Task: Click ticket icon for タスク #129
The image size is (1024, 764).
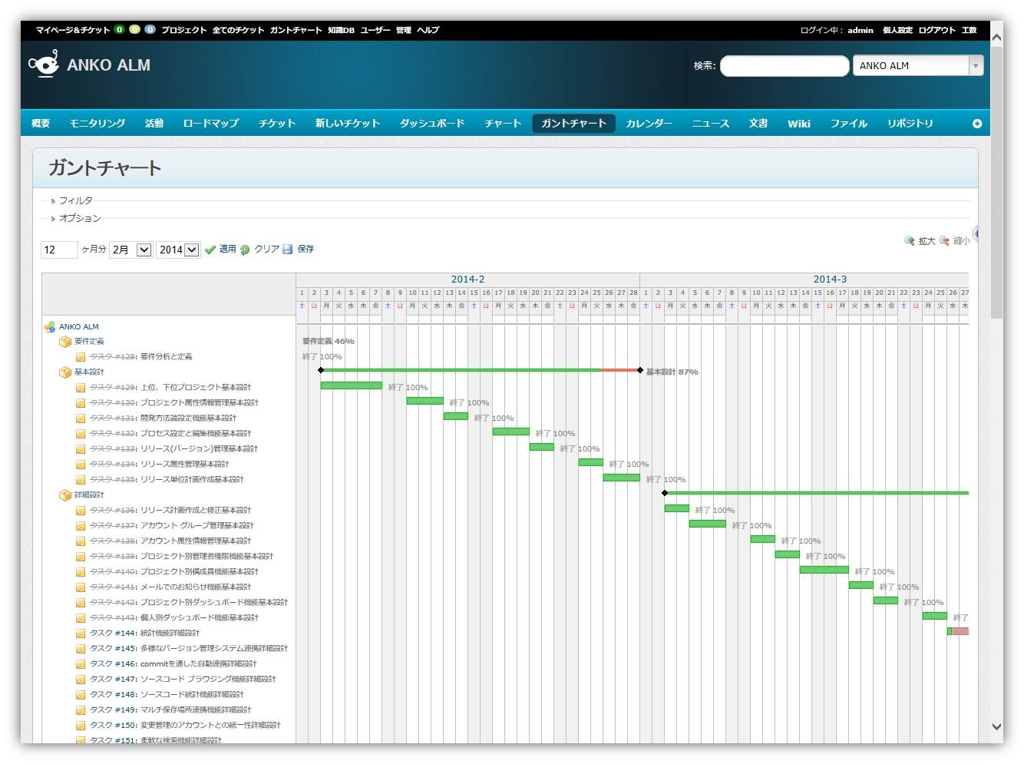Action: [81, 388]
